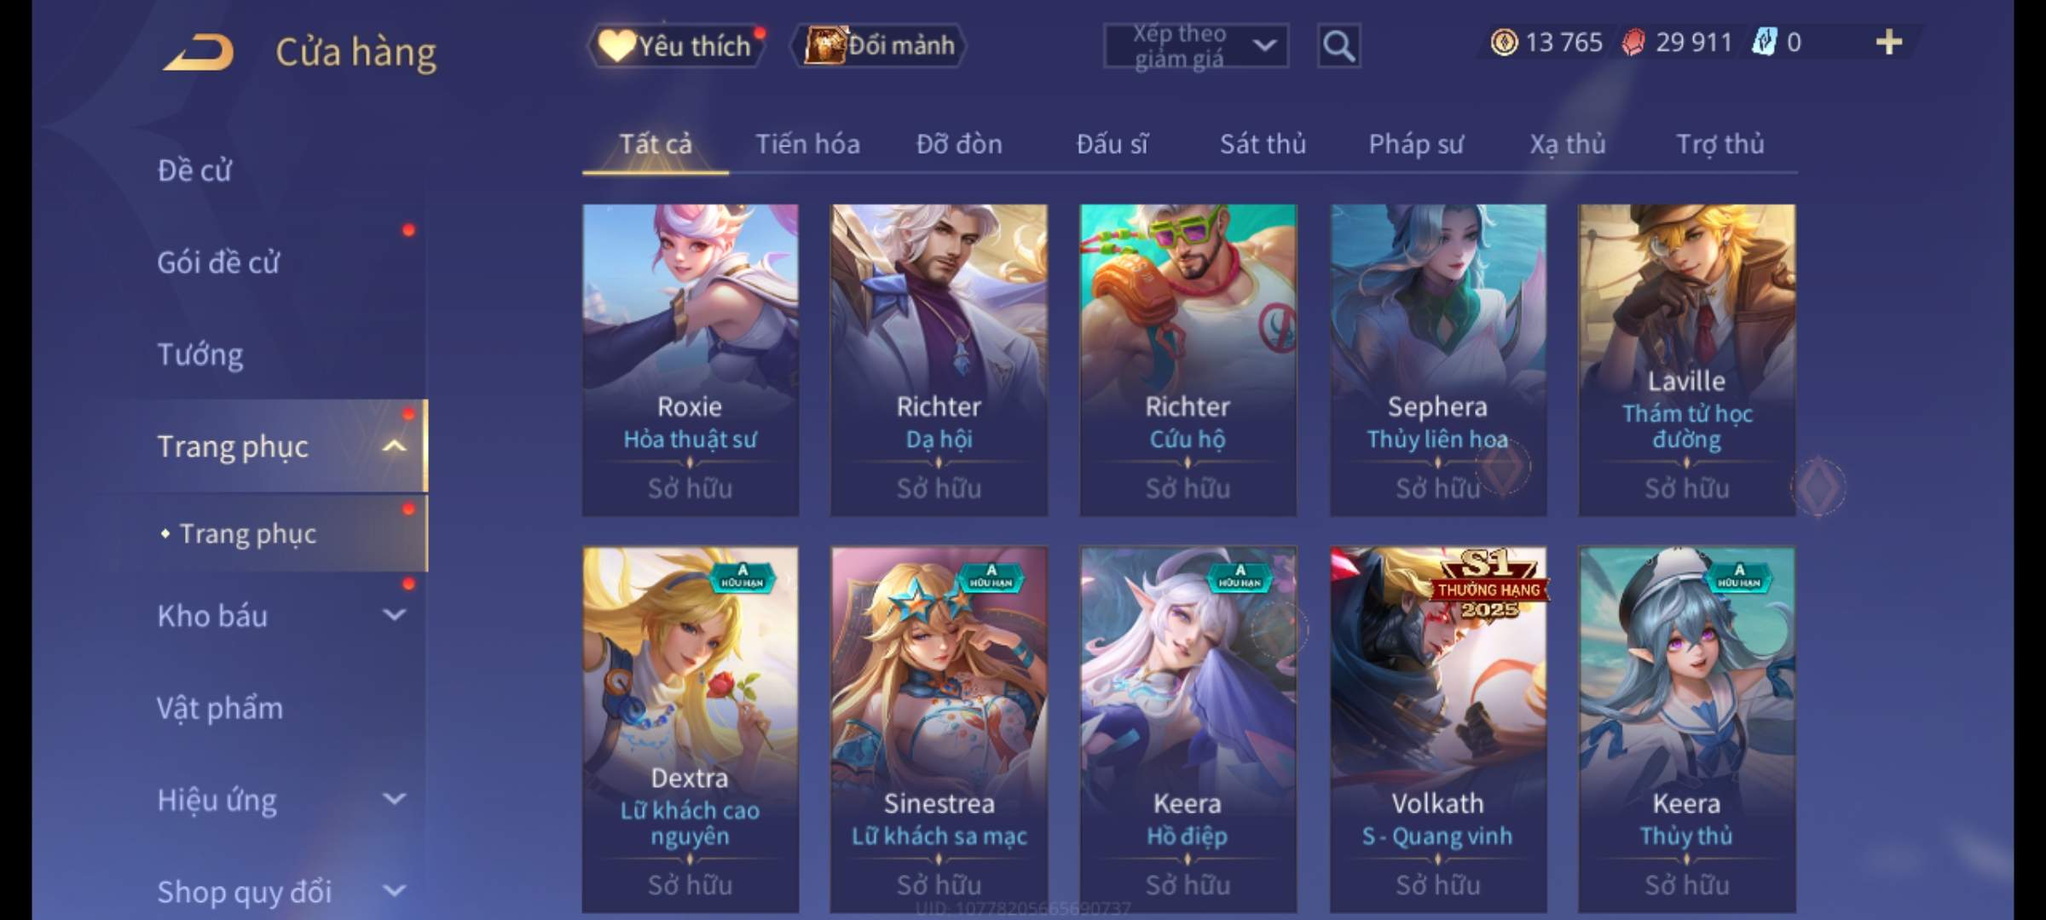Viewport: 2046px width, 920px height.
Task: Click the plus icon to add currency
Action: click(1889, 42)
